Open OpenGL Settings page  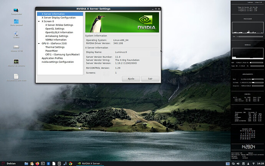point(55,29)
